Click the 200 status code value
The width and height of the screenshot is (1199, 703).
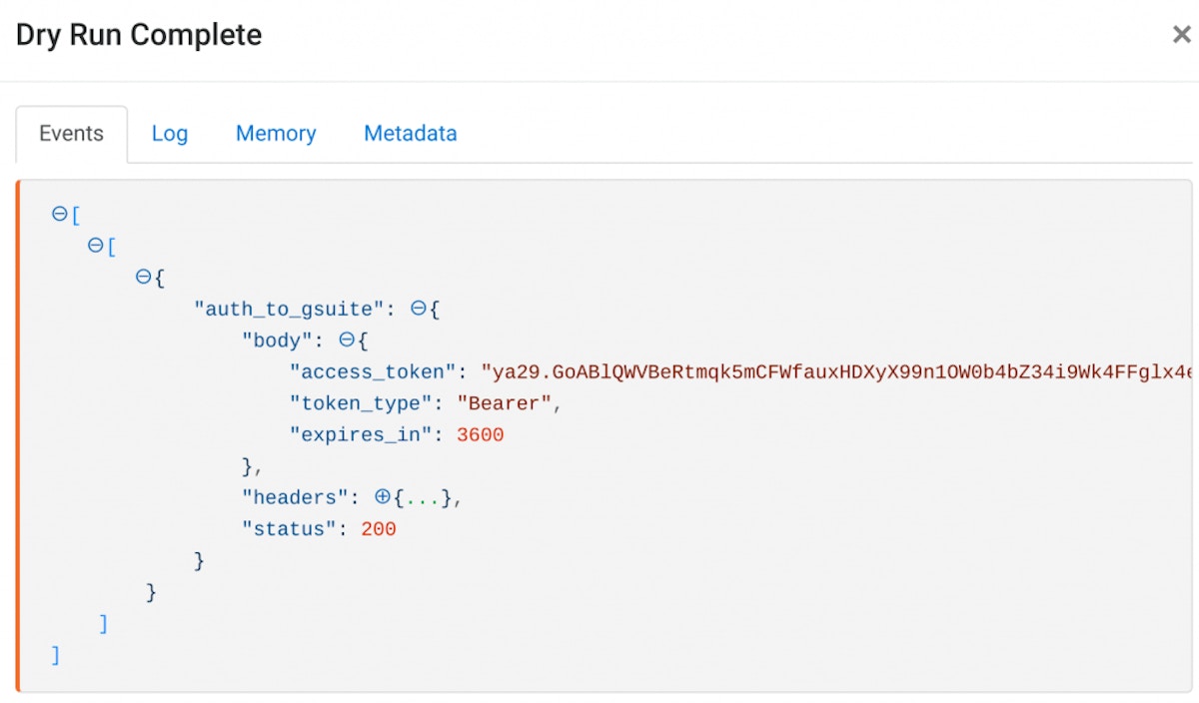tap(379, 529)
